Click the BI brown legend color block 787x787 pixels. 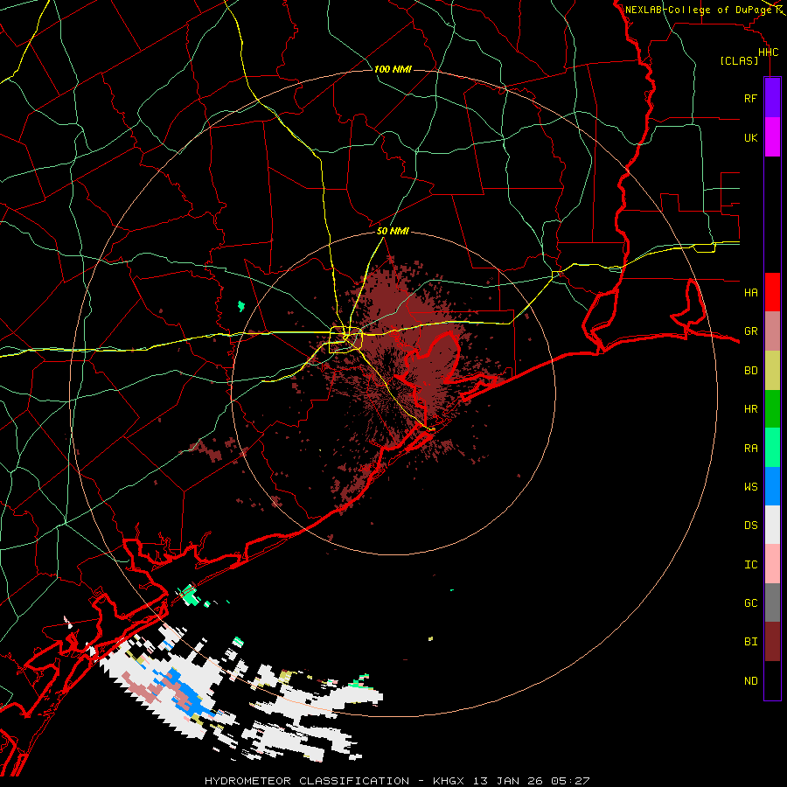772,642
